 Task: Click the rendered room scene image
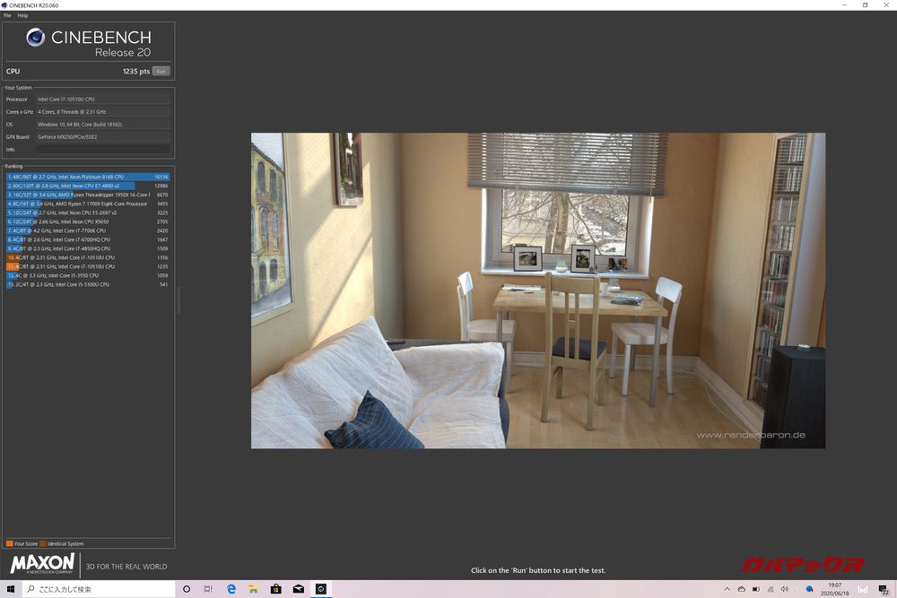pyautogui.click(x=537, y=290)
